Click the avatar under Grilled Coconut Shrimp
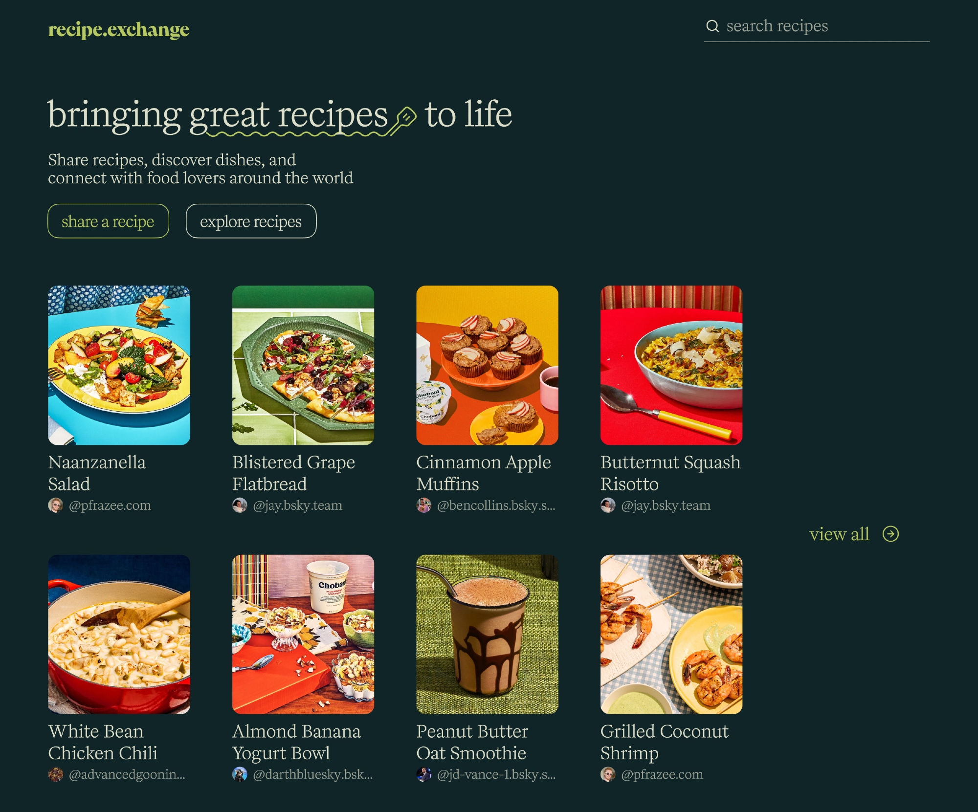The height and width of the screenshot is (812, 978). 608,774
